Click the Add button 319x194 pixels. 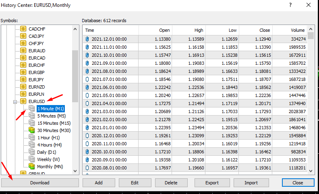pyautogui.click(x=99, y=183)
